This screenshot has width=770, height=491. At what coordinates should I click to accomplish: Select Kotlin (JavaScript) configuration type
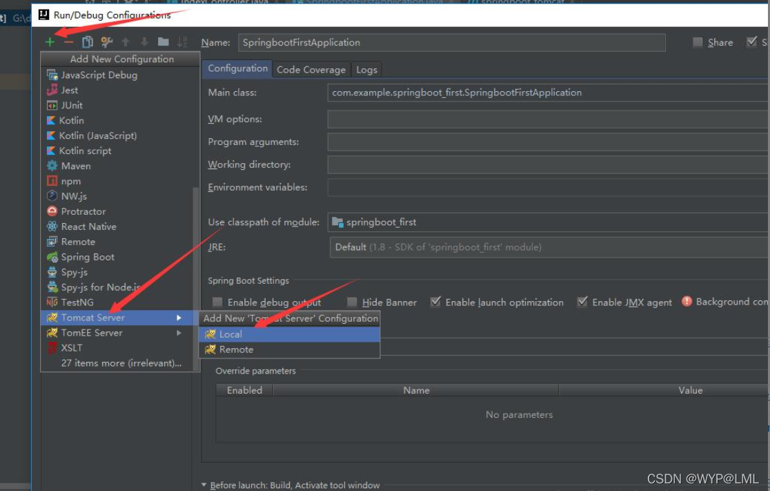click(x=120, y=135)
